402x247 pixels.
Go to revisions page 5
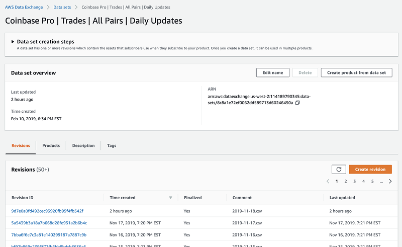click(372, 181)
